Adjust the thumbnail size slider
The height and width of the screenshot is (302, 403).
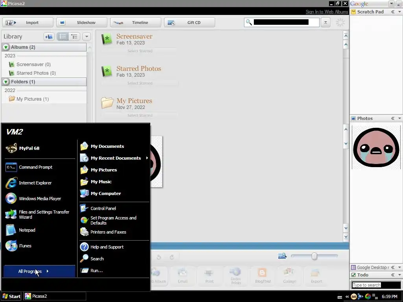pos(314,256)
